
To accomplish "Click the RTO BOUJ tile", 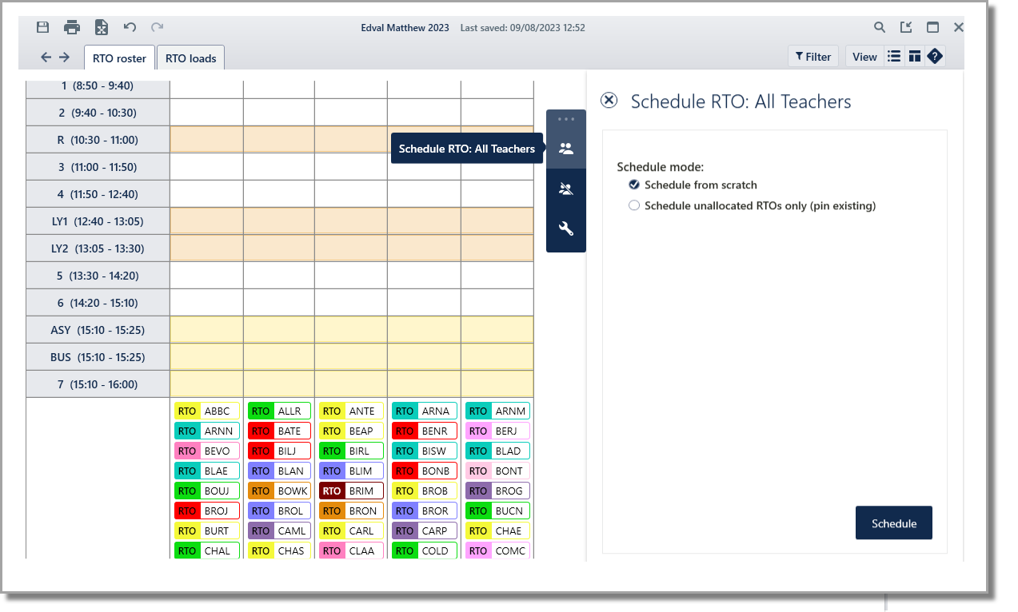I will [206, 491].
